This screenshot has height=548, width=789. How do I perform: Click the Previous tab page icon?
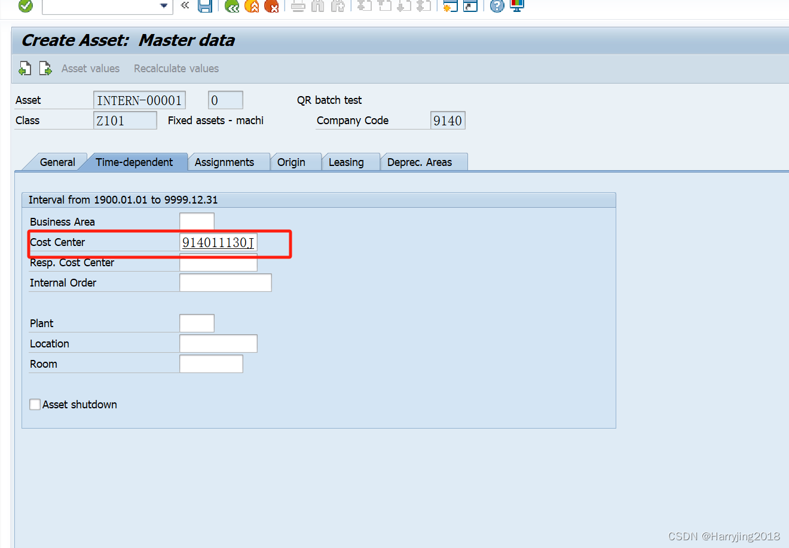[x=25, y=69]
